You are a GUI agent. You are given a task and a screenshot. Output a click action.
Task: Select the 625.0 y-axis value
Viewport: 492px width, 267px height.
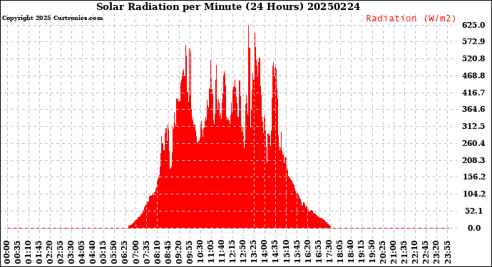(x=473, y=25)
